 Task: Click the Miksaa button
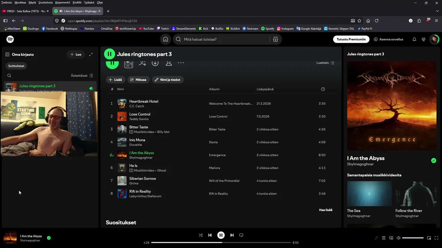click(138, 80)
